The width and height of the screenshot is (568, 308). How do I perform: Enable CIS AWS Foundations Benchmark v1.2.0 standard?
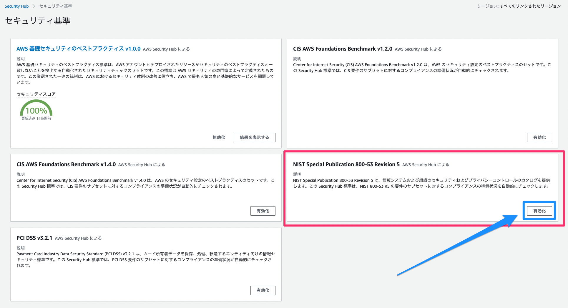539,137
